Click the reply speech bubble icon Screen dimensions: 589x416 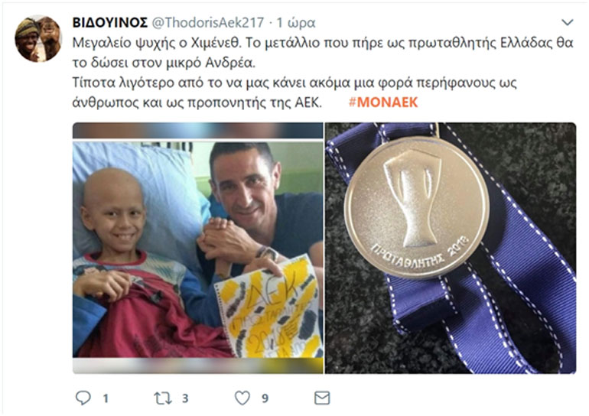(x=83, y=398)
